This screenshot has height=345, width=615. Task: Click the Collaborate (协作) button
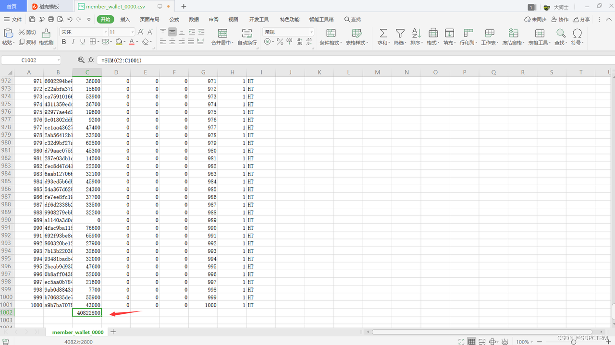click(560, 19)
